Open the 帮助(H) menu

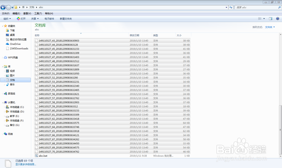(49, 14)
